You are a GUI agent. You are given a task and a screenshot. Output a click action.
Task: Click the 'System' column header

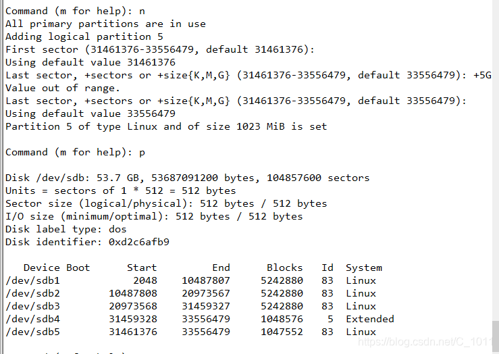(364, 268)
